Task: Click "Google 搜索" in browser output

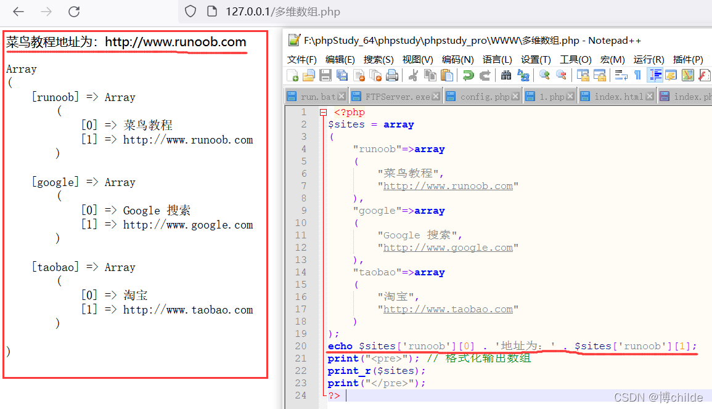Action: pos(157,210)
